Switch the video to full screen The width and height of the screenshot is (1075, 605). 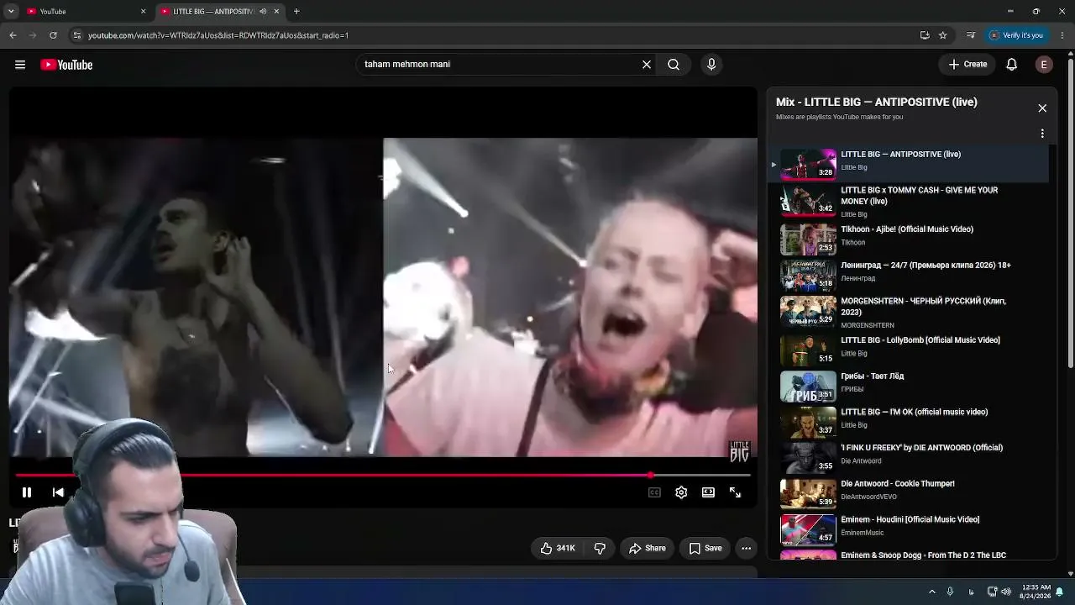(x=735, y=492)
